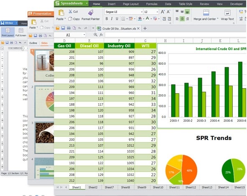
Task: Toggle bottom vertical alignment
Action: click(x=187, y=12)
